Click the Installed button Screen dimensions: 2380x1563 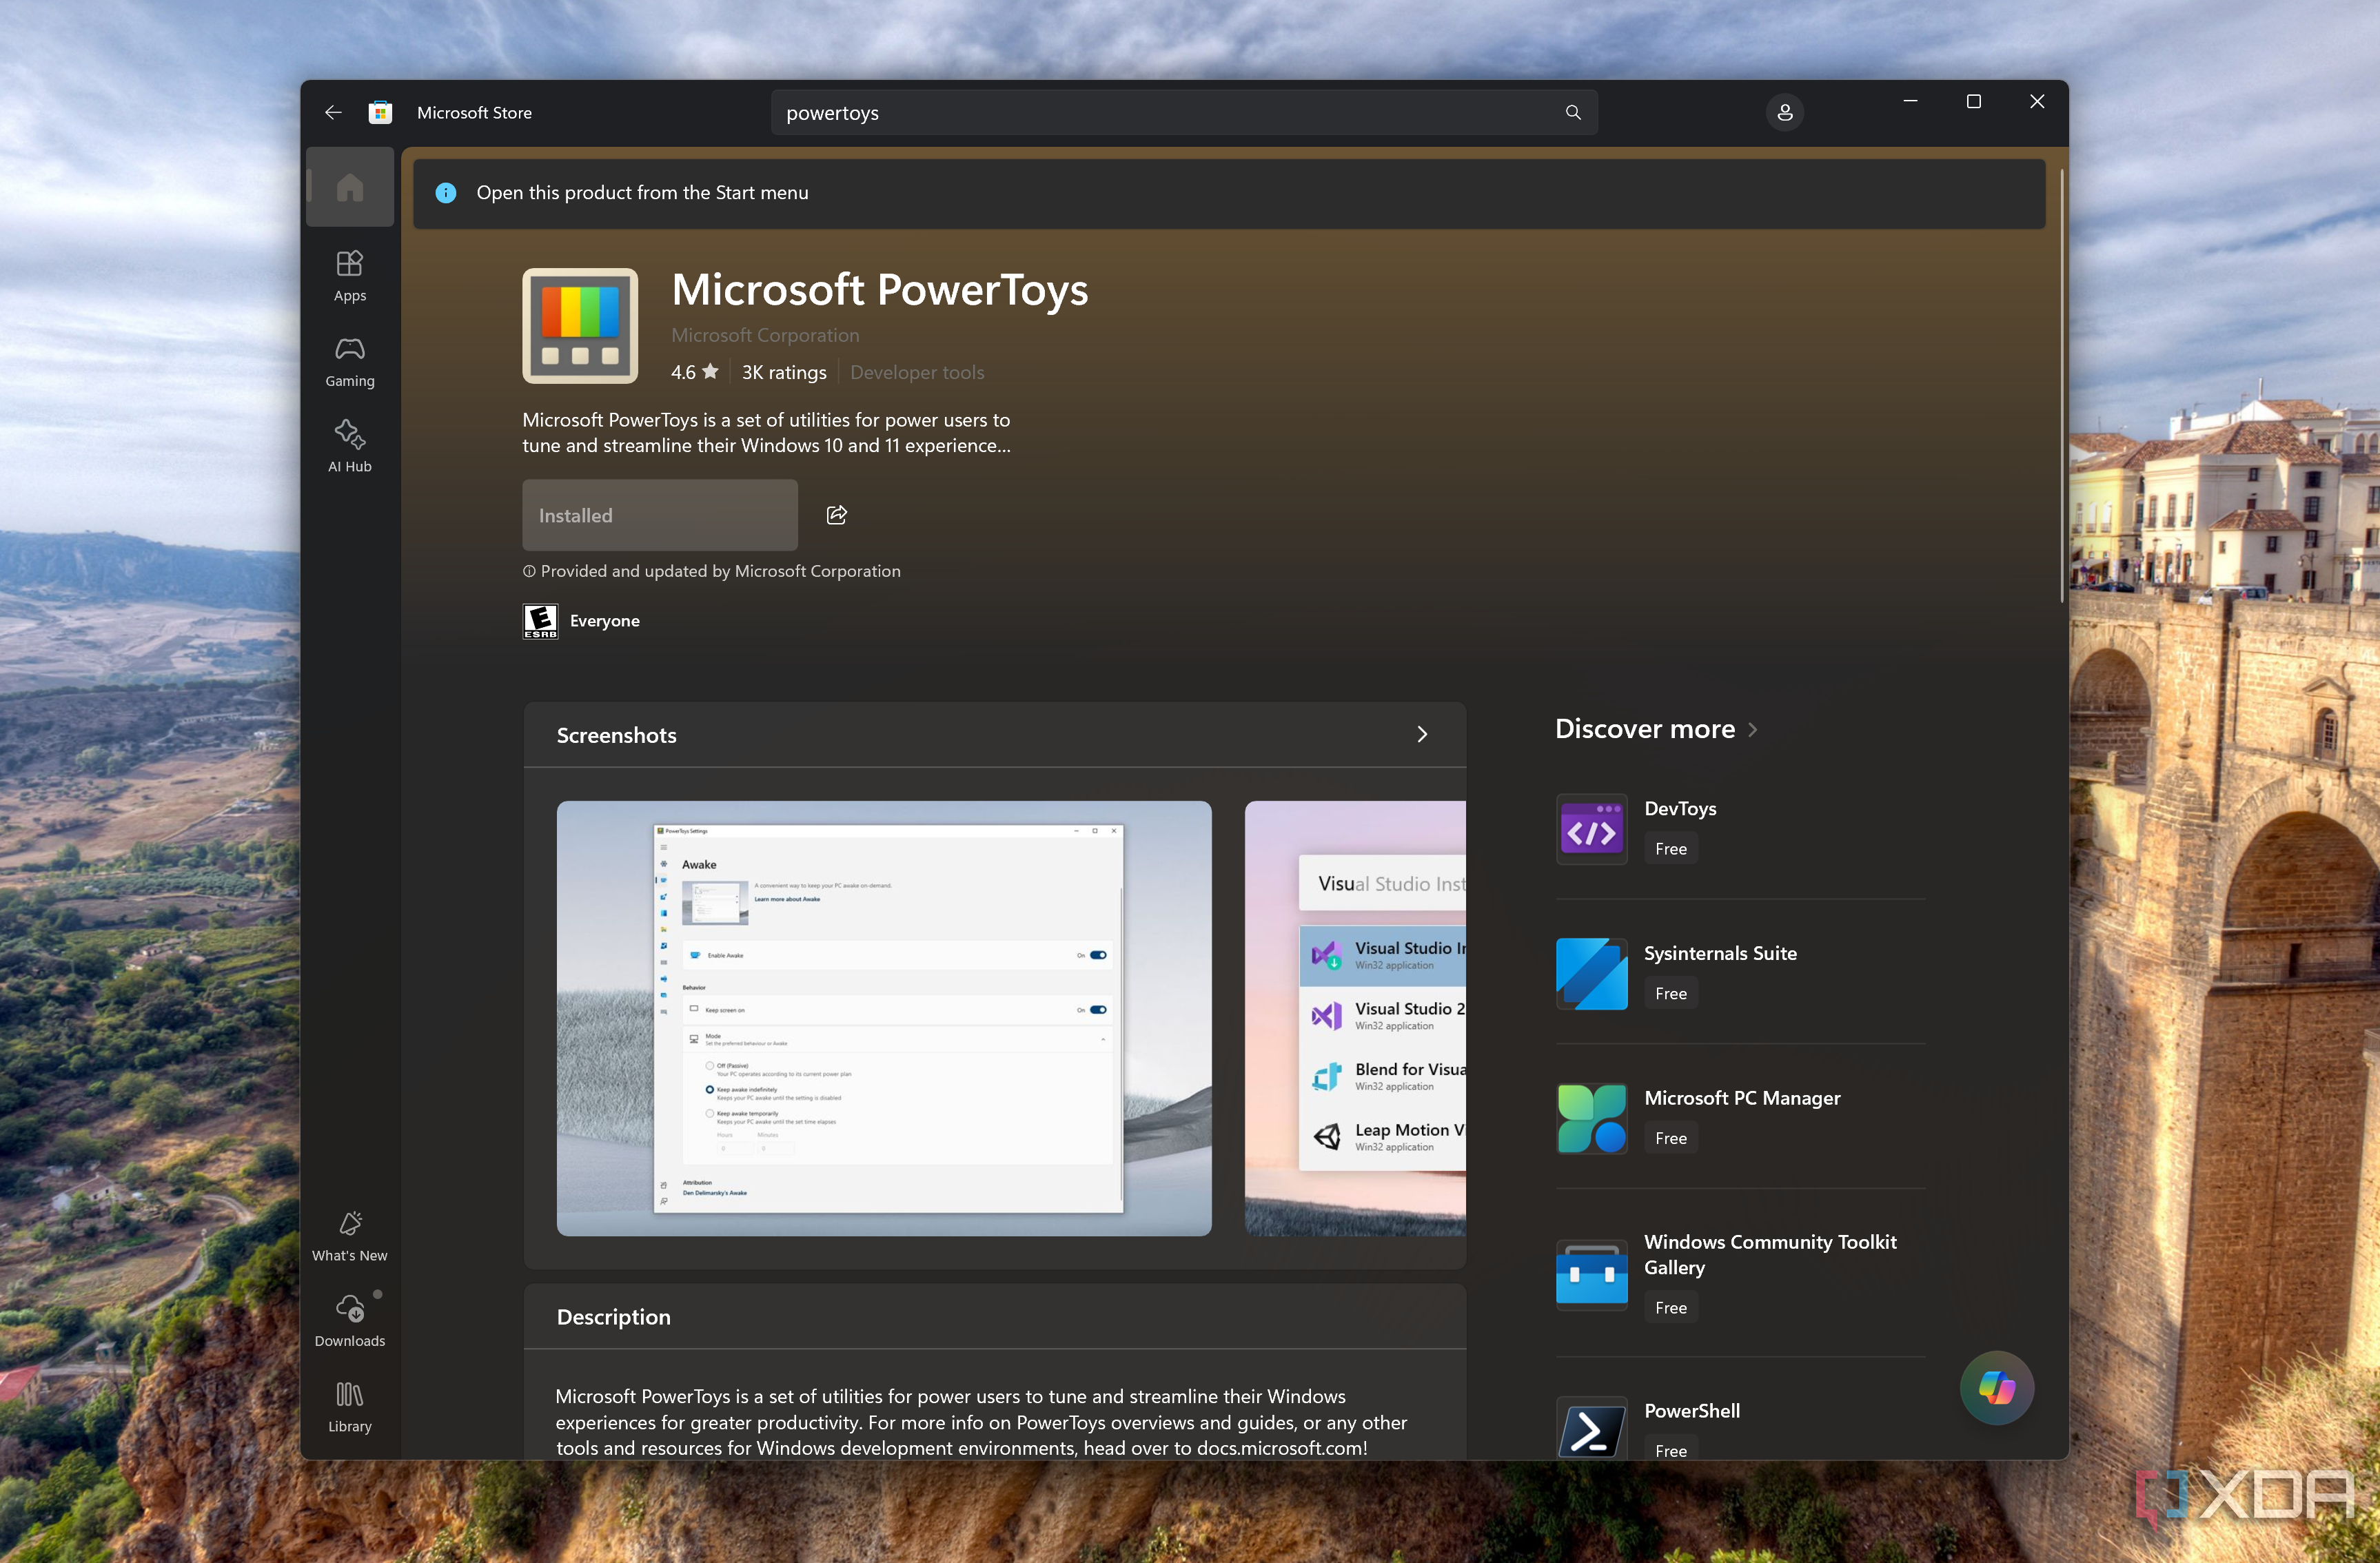coord(659,514)
